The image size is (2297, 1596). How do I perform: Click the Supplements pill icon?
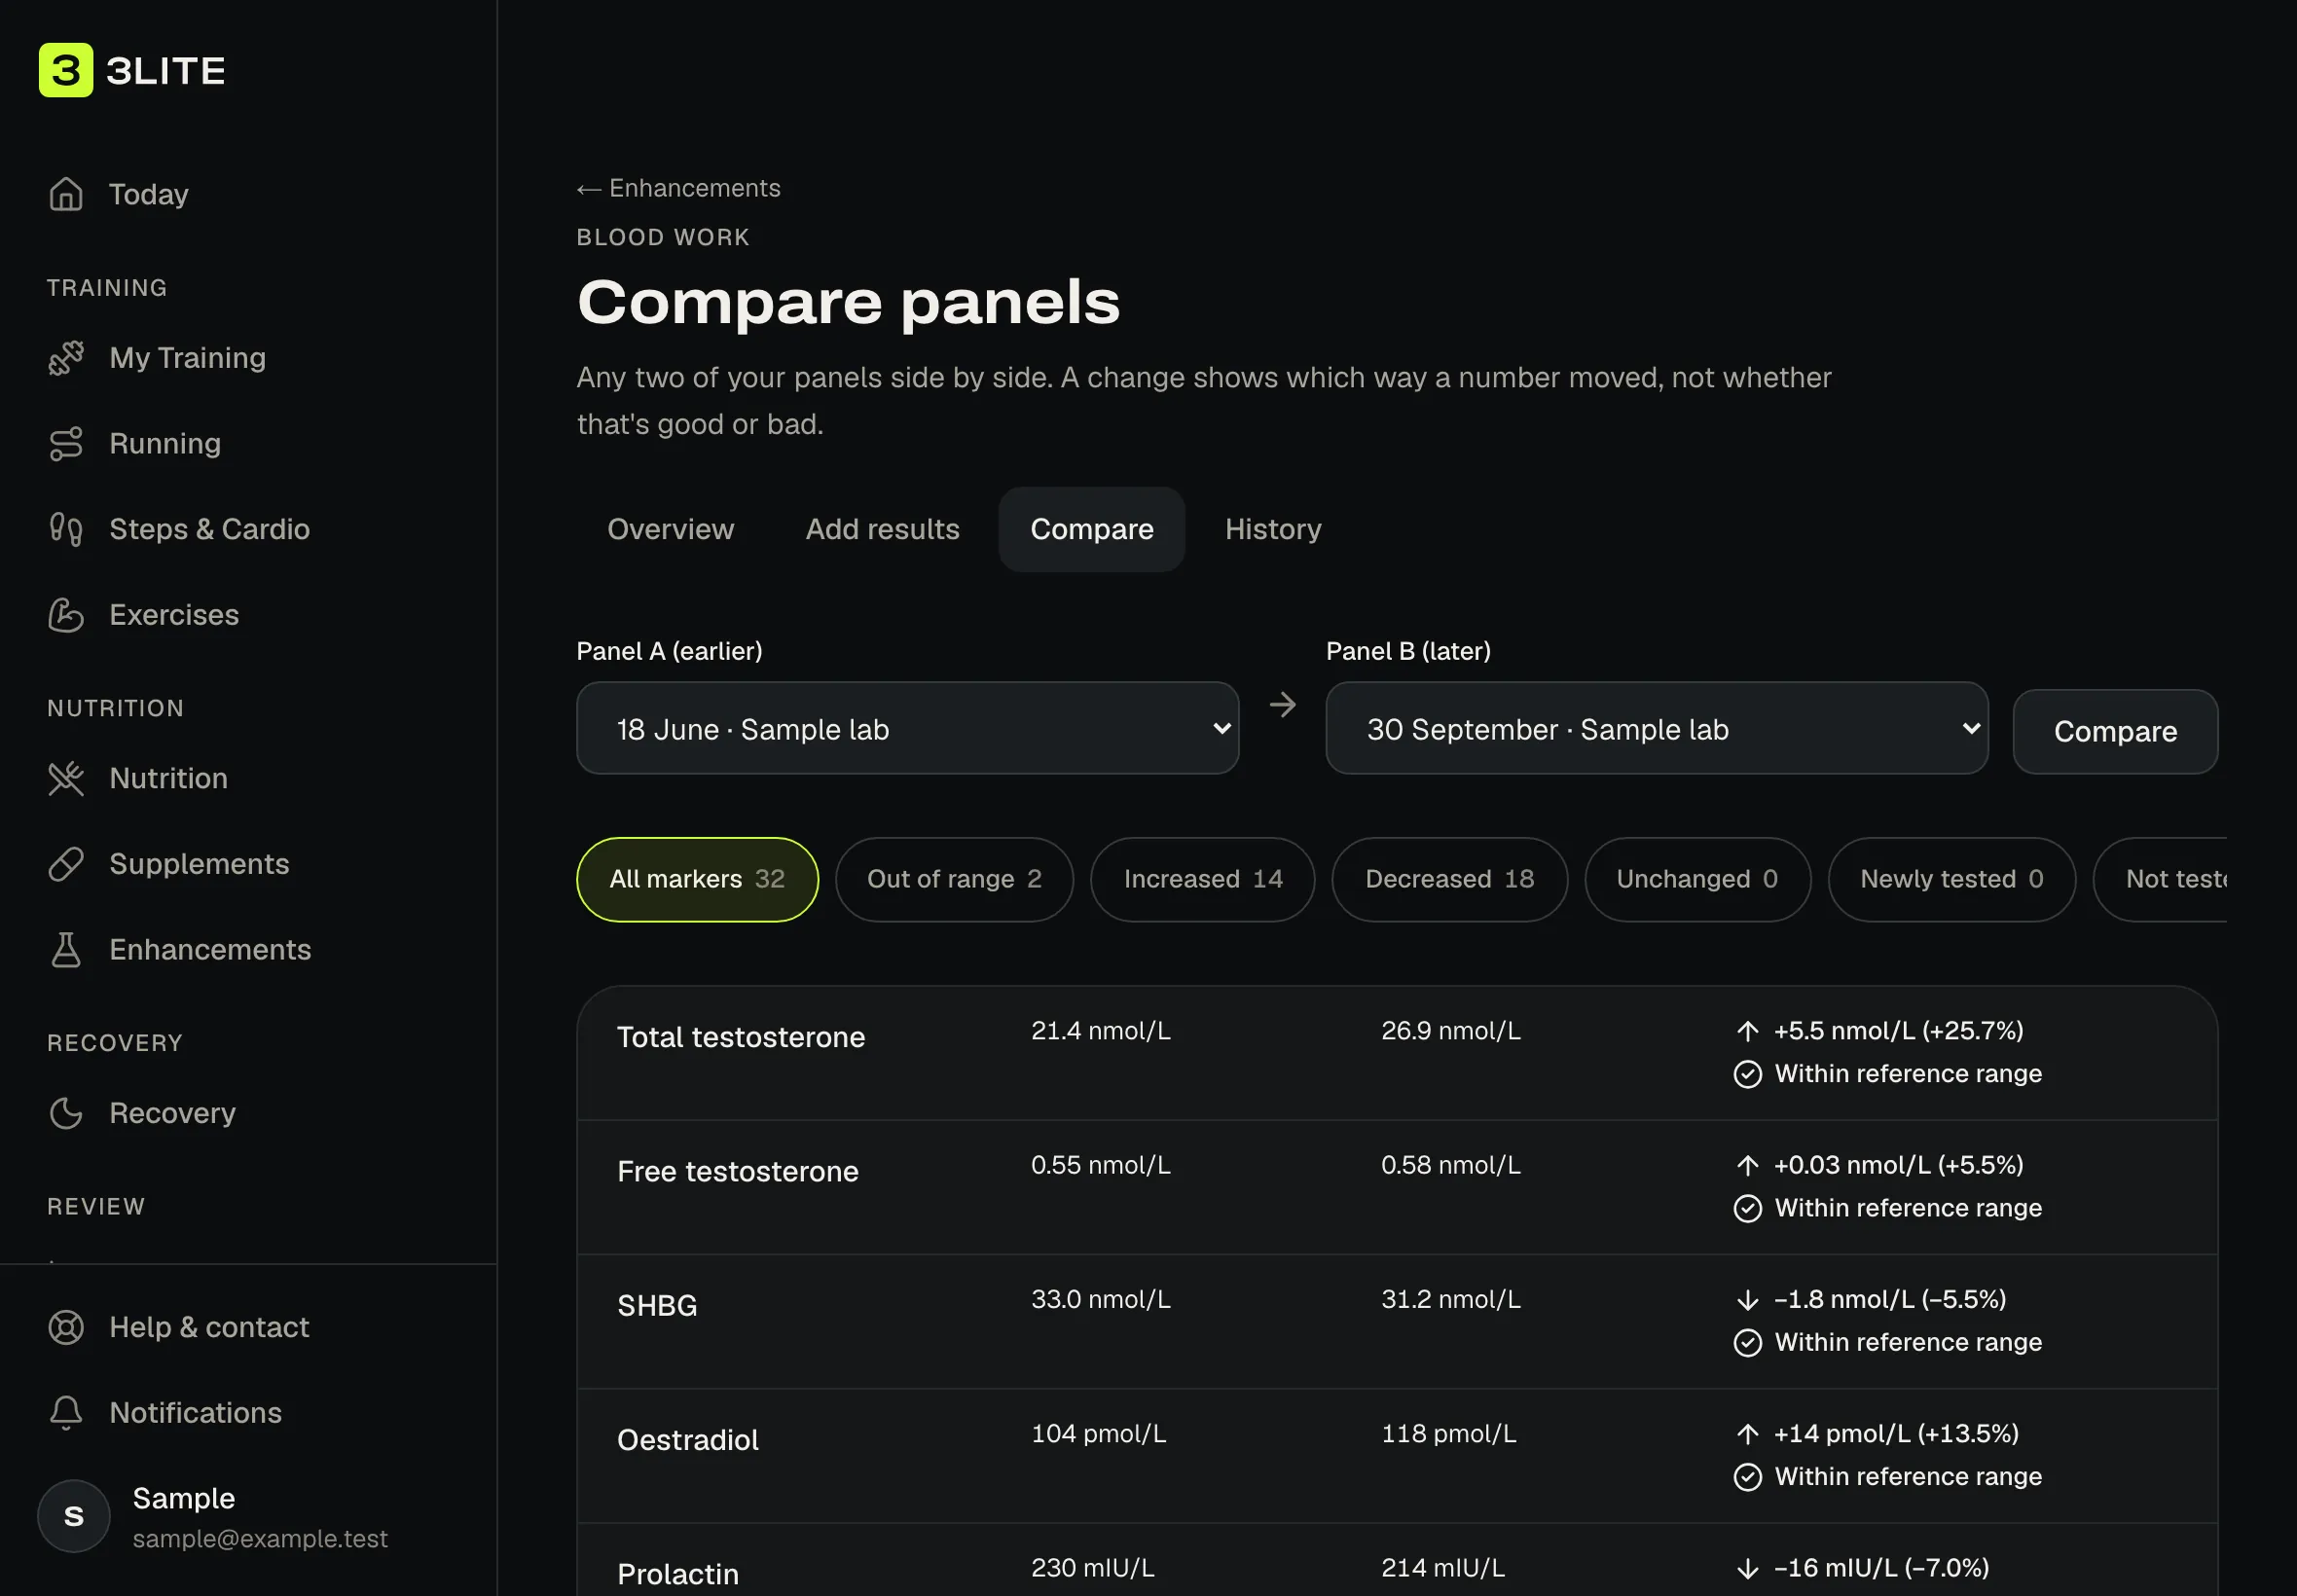tap(66, 864)
